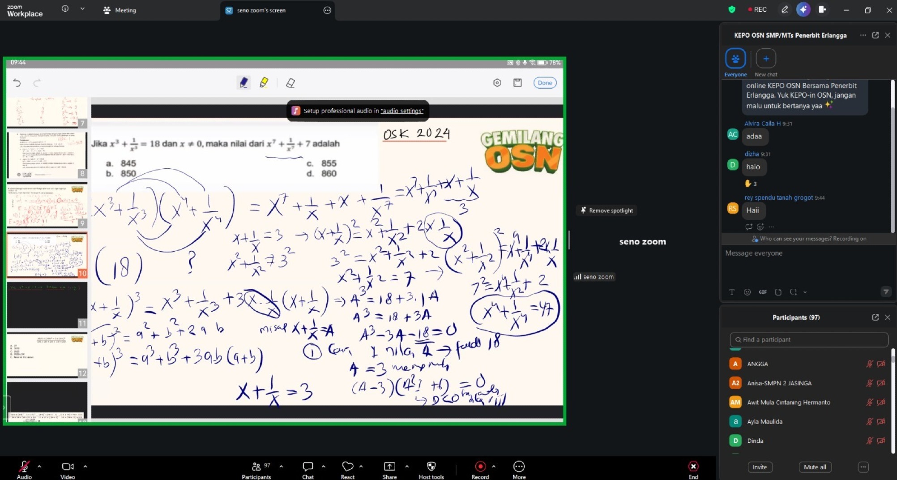The width and height of the screenshot is (897, 480).
Task: Pop out the KEPO OSN chat panel
Action: click(x=876, y=35)
